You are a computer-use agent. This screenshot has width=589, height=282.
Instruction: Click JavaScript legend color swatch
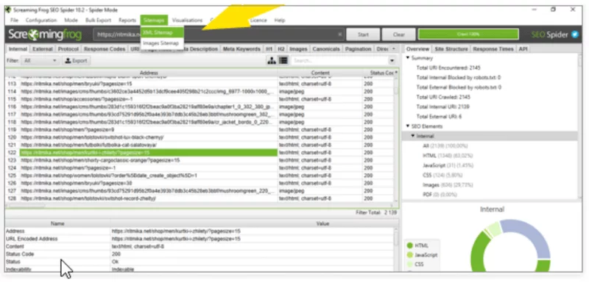pos(409,255)
